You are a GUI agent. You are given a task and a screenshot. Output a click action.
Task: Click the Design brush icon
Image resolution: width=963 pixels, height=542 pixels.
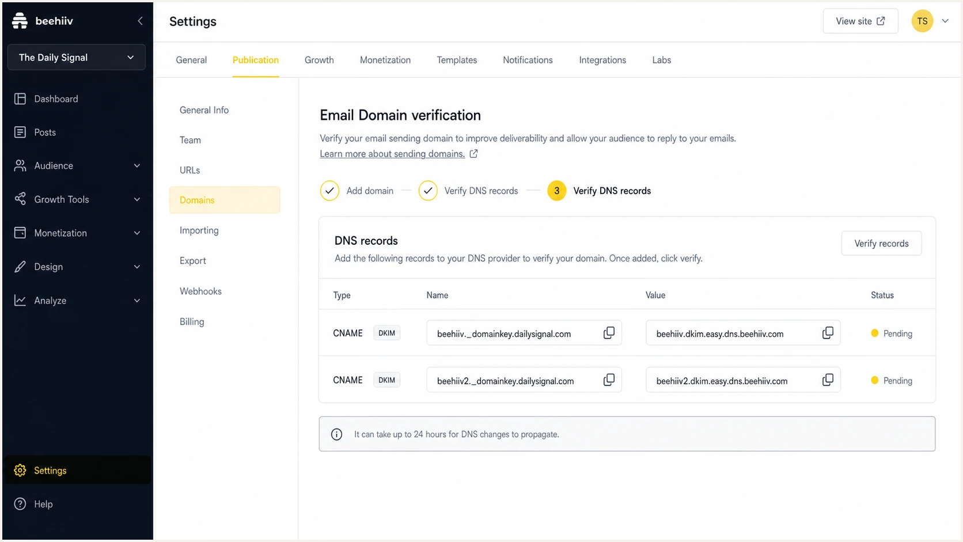tap(20, 267)
